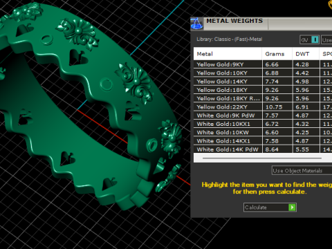Select the Yellow Gold:22KY row
The image size is (332, 249).
[263, 107]
